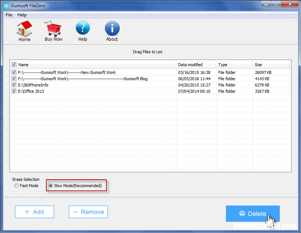Image resolution: width=301 pixels, height=233 pixels.
Task: Open the Buy Now shopping cart icon
Action: [53, 29]
